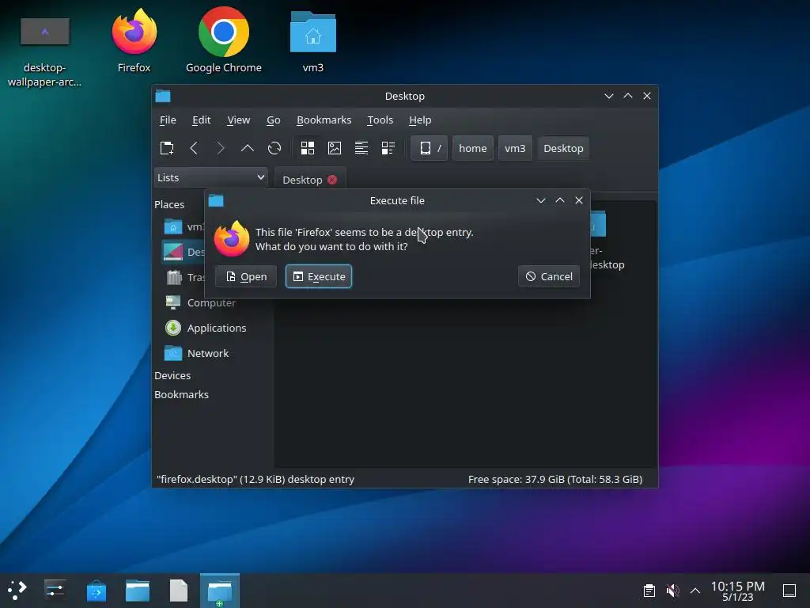
Task: Go back with the left arrow icon
Action: click(194, 148)
